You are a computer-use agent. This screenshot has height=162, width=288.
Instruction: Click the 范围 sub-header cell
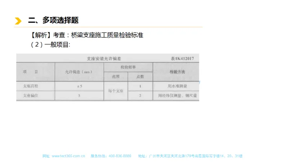(116, 77)
